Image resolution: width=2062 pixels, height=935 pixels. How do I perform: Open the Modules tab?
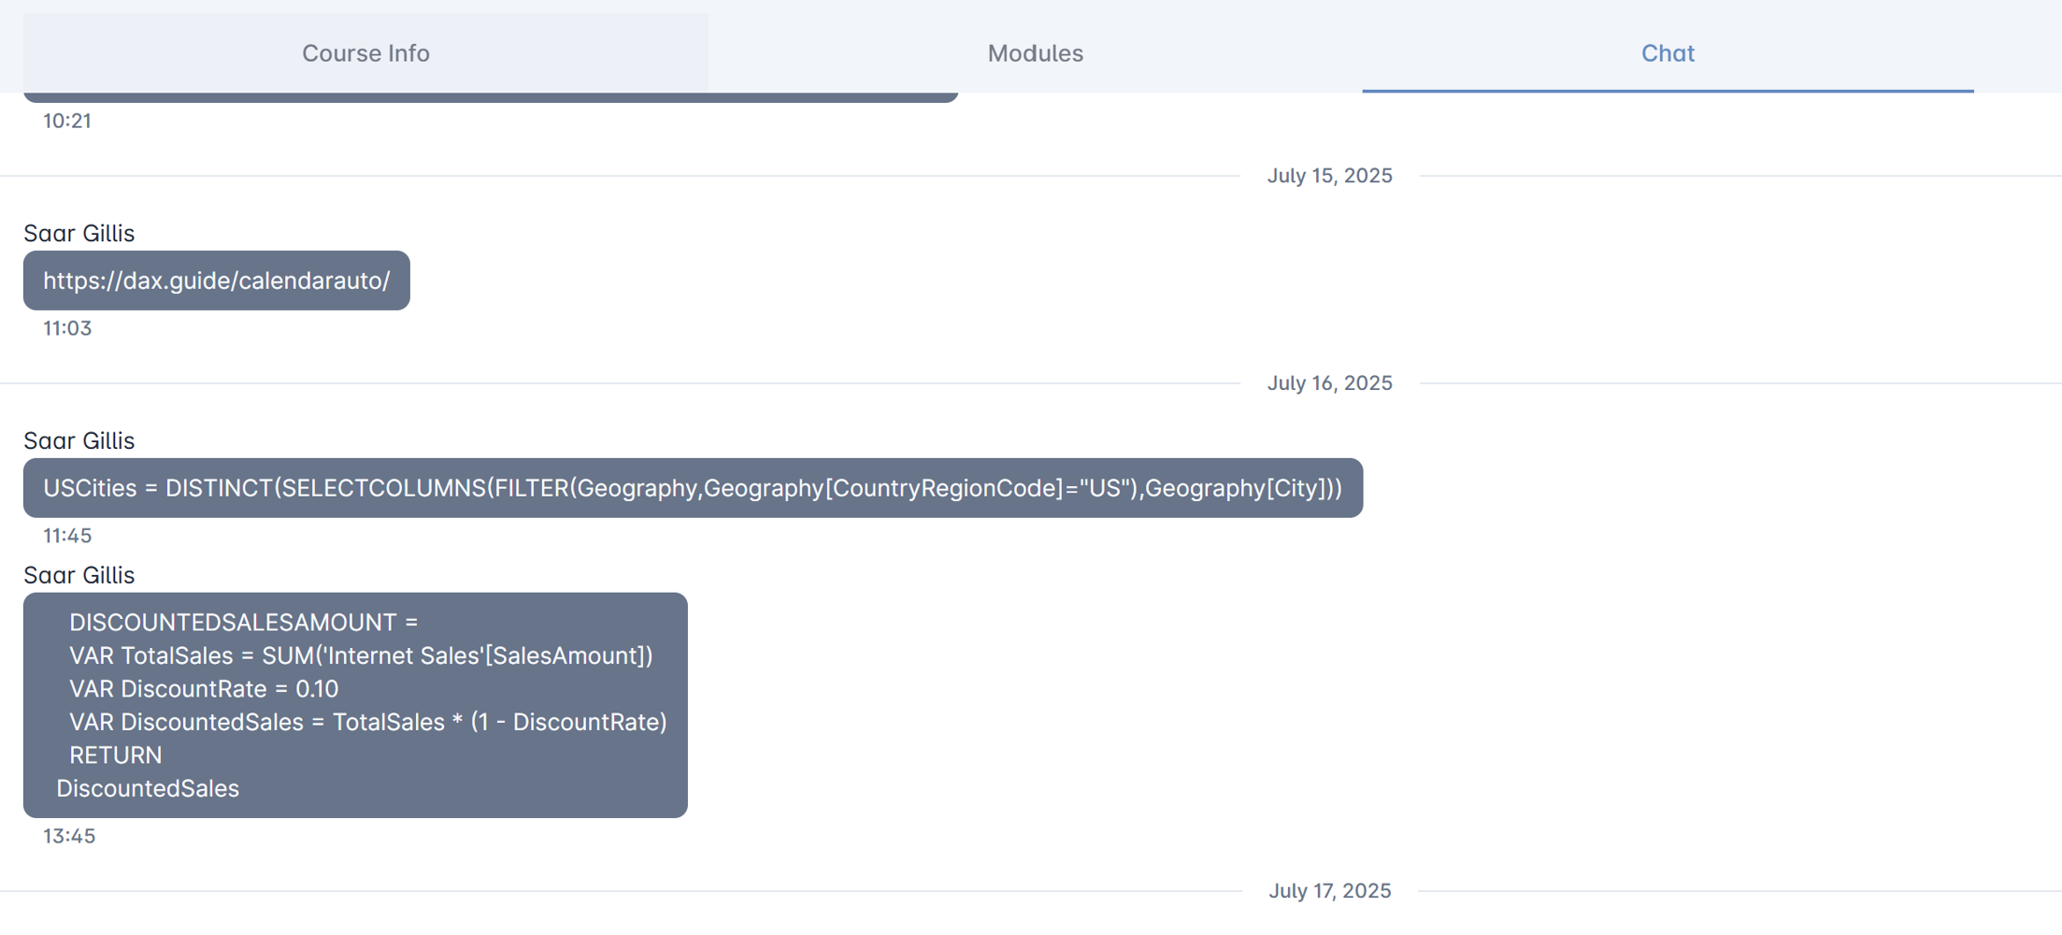coord(1035,53)
